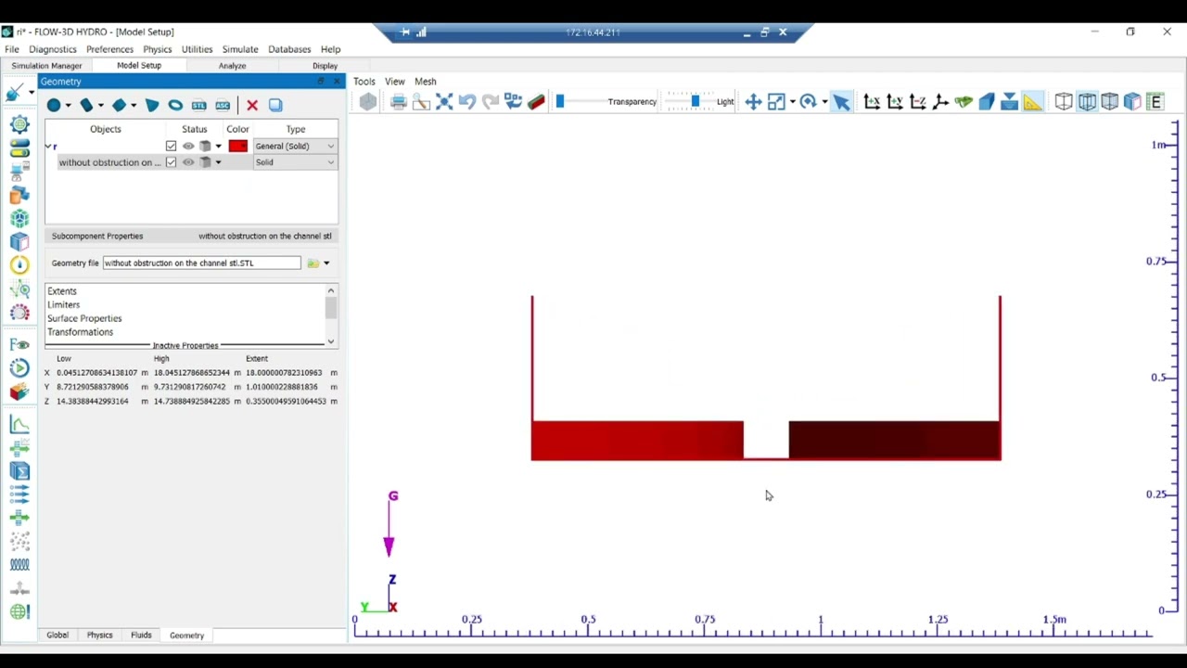
Task: Add a sphere primitive geometry
Action: click(54, 106)
